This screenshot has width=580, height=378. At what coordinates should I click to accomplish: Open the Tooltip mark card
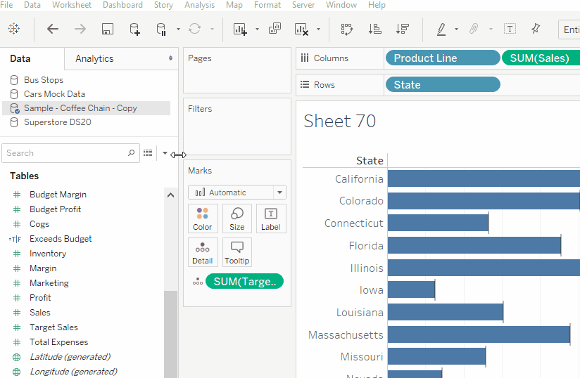click(x=237, y=252)
